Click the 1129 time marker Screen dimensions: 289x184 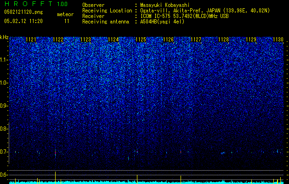(x=251, y=40)
